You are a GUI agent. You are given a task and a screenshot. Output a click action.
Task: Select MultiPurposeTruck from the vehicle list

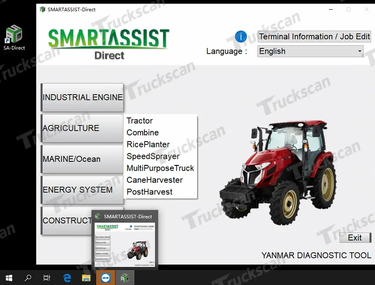pos(160,168)
